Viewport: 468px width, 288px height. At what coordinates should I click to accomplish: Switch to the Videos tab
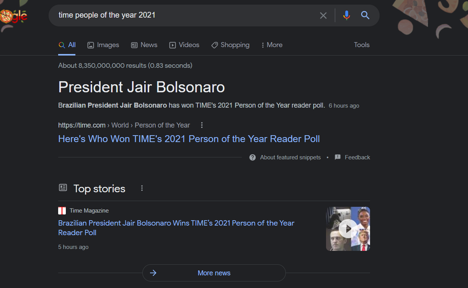pyautogui.click(x=184, y=45)
